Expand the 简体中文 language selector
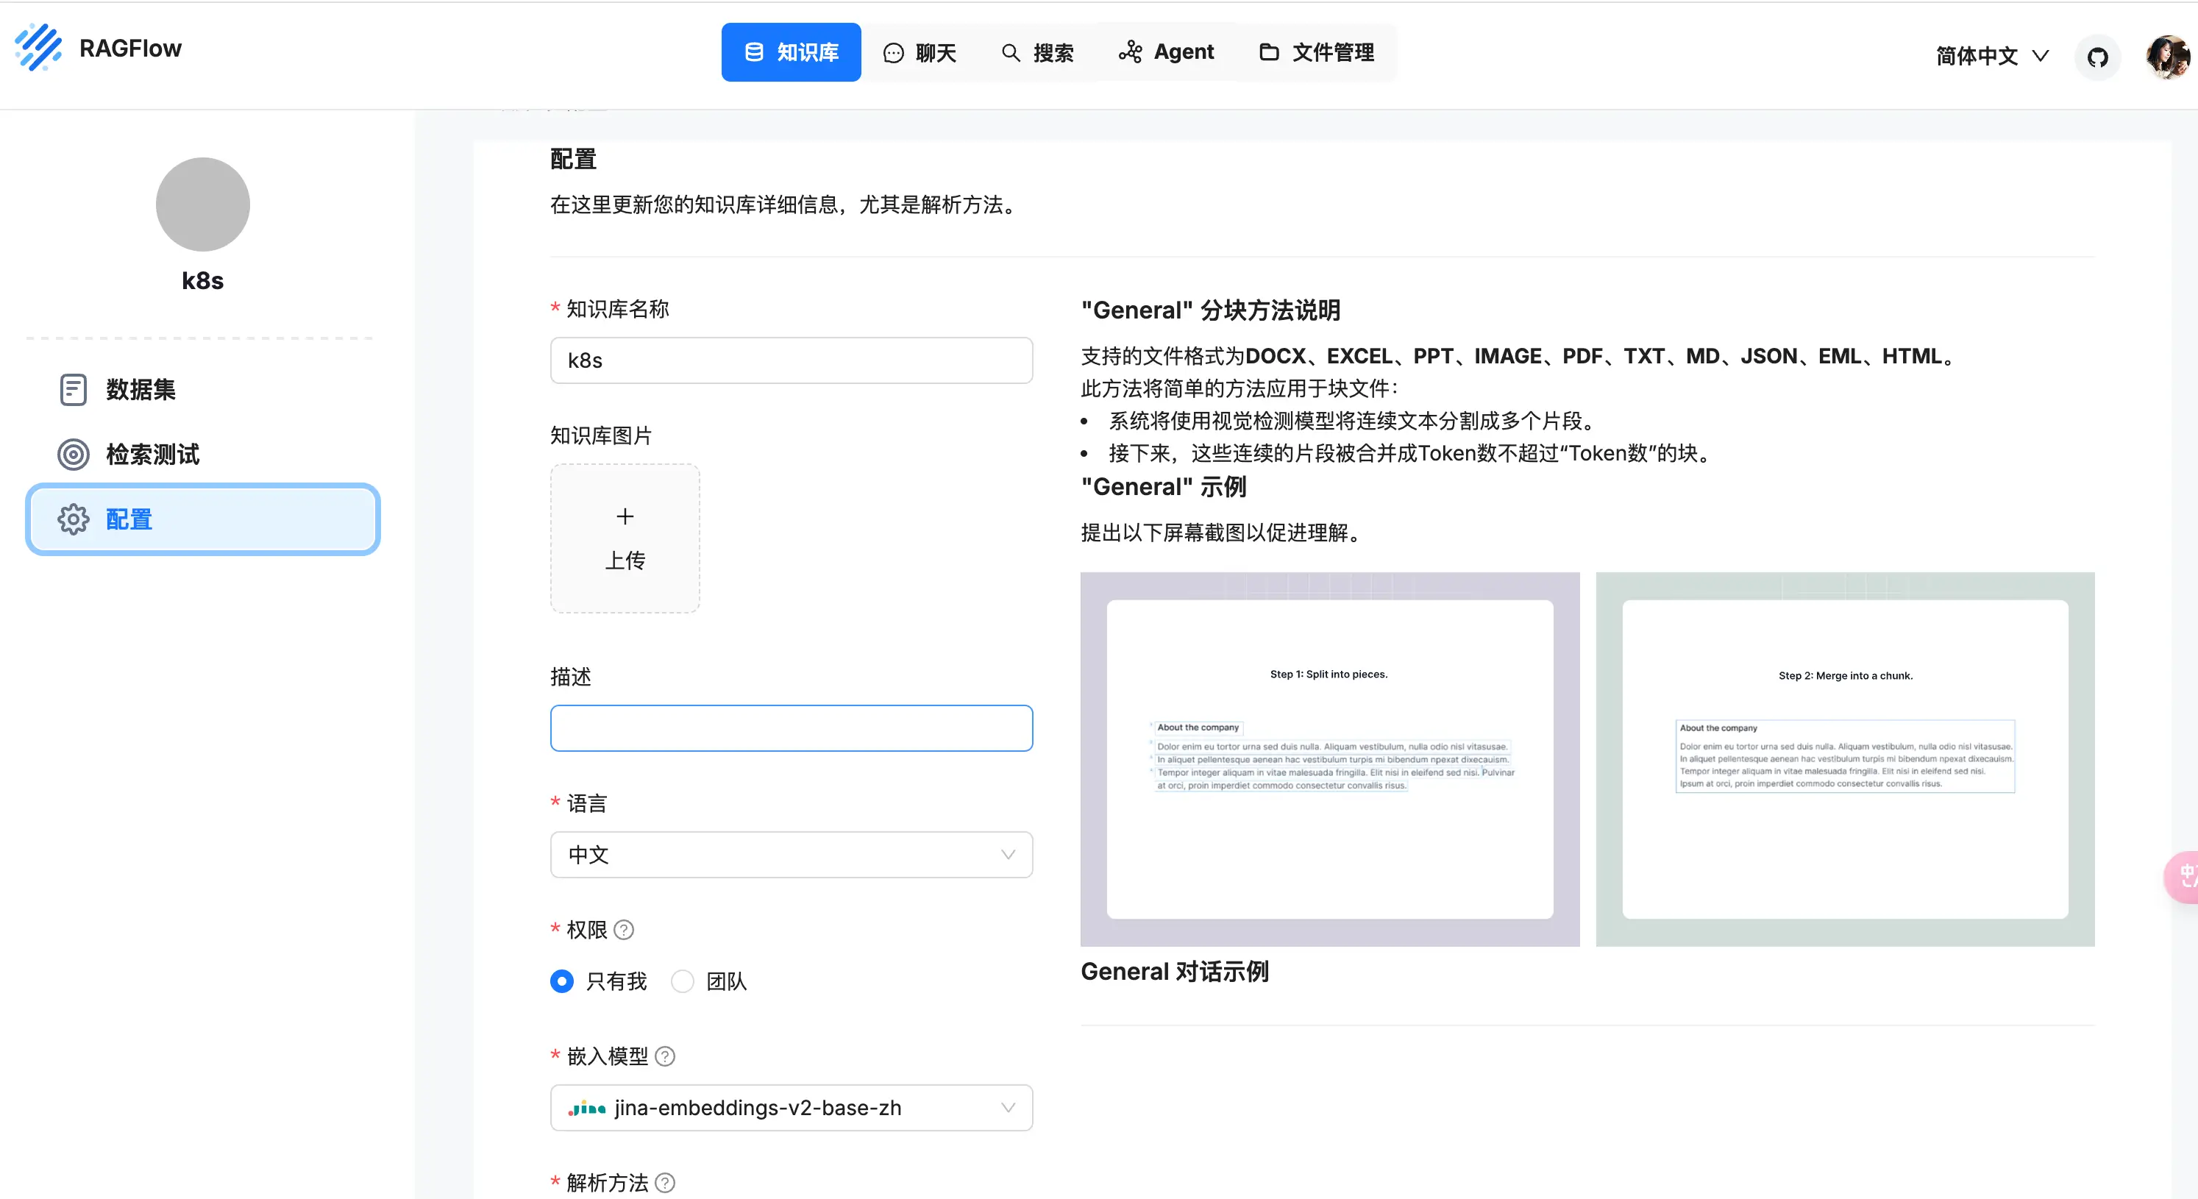2198x1199 pixels. point(1991,57)
